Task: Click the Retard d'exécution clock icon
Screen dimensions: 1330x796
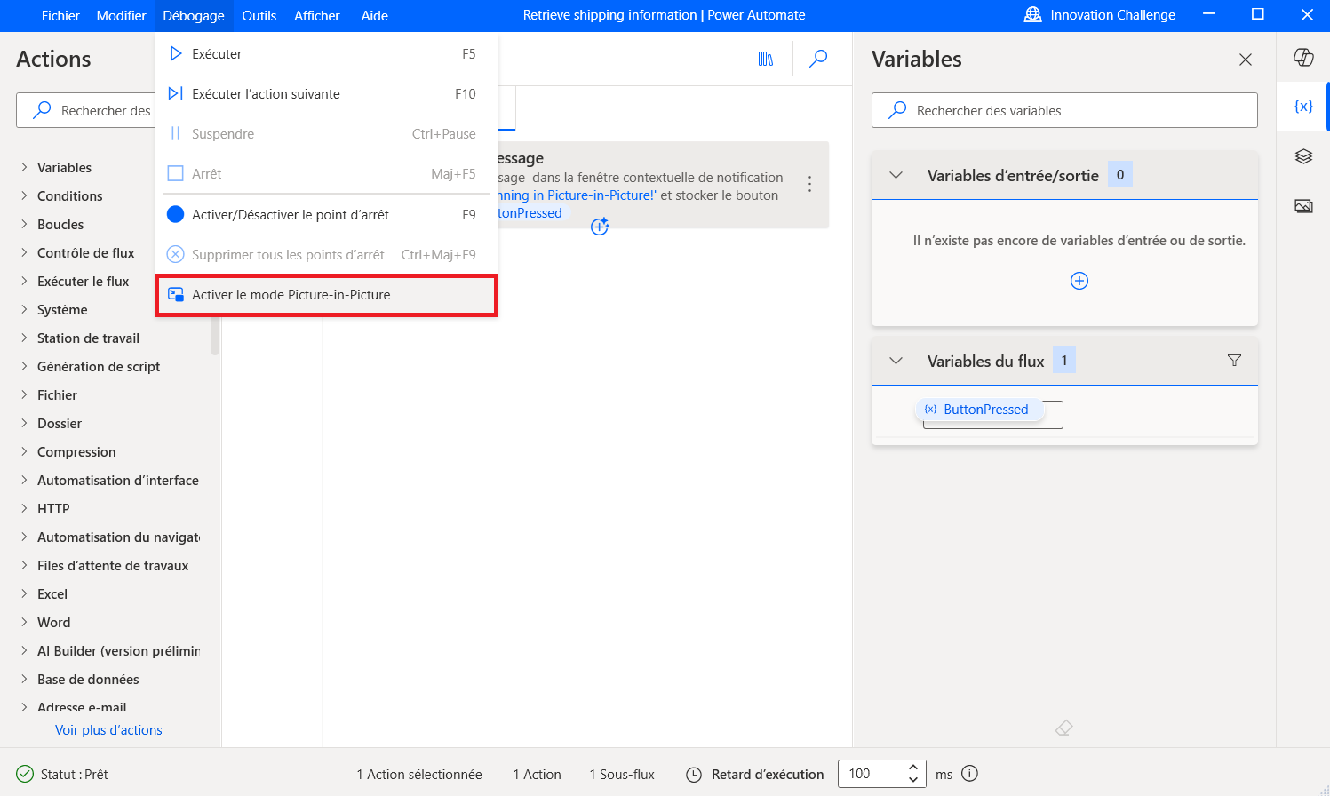Action: click(694, 775)
